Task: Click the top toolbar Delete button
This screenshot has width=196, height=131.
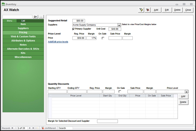Action: (x=177, y=10)
